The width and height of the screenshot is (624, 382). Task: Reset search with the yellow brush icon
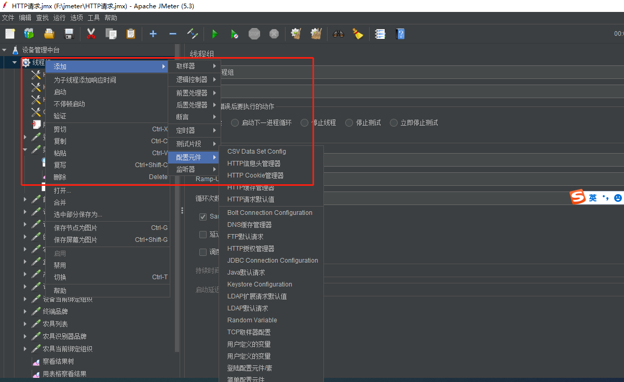click(x=358, y=34)
